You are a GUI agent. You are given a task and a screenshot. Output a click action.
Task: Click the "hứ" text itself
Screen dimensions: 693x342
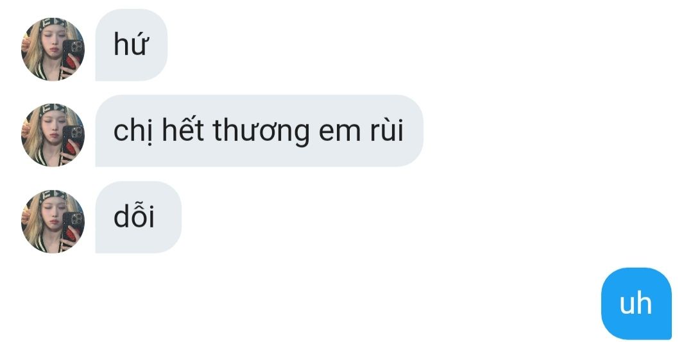coord(130,44)
